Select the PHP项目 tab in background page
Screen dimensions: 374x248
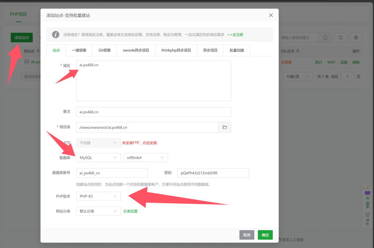pos(18,14)
